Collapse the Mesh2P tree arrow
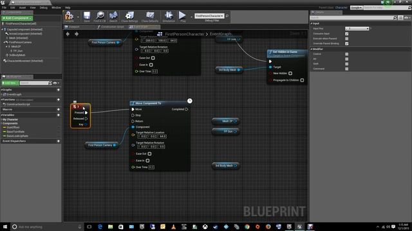This screenshot has height=231, width=412. (x=6, y=46)
